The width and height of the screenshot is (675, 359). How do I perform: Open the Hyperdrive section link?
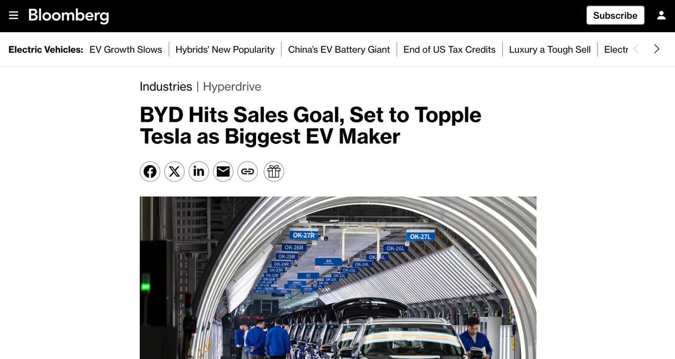click(232, 86)
